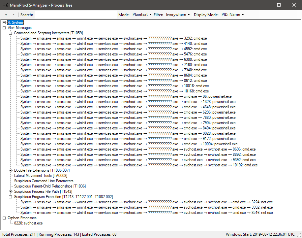Expand the 4: System tree node
This screenshot has height=238, width=302.
(x=4, y=23)
